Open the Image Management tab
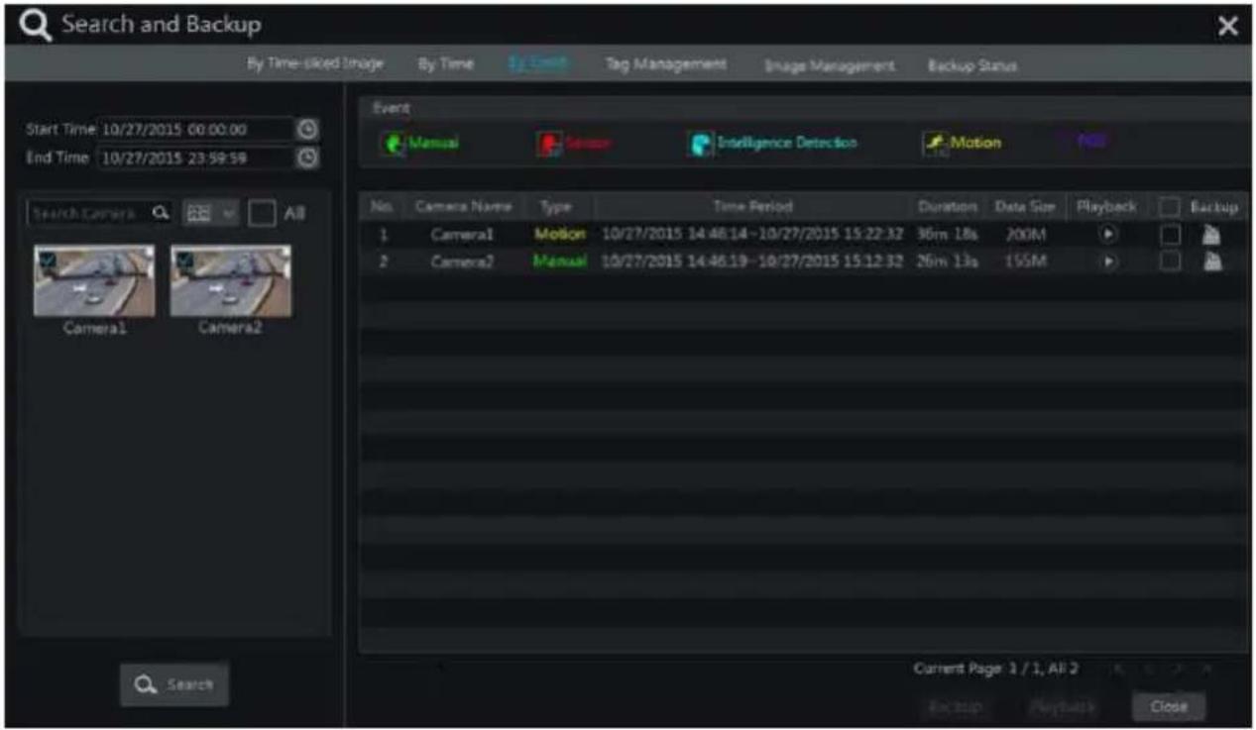 [830, 65]
